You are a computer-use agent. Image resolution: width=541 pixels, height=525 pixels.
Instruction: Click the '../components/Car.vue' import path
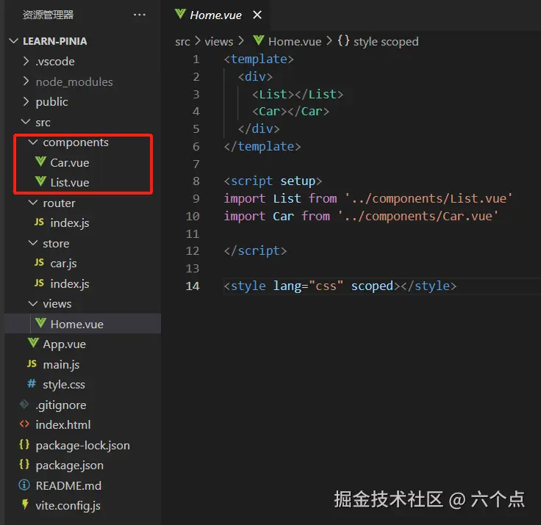418,216
